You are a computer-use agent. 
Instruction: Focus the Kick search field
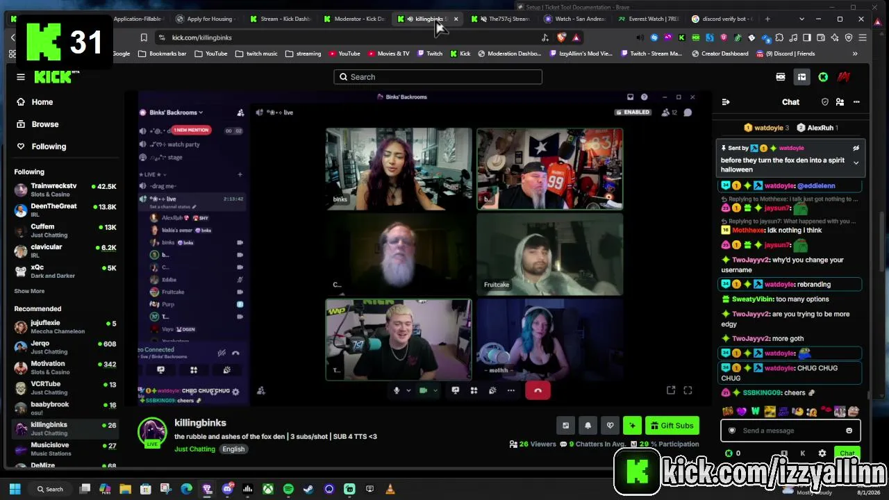[x=438, y=77]
